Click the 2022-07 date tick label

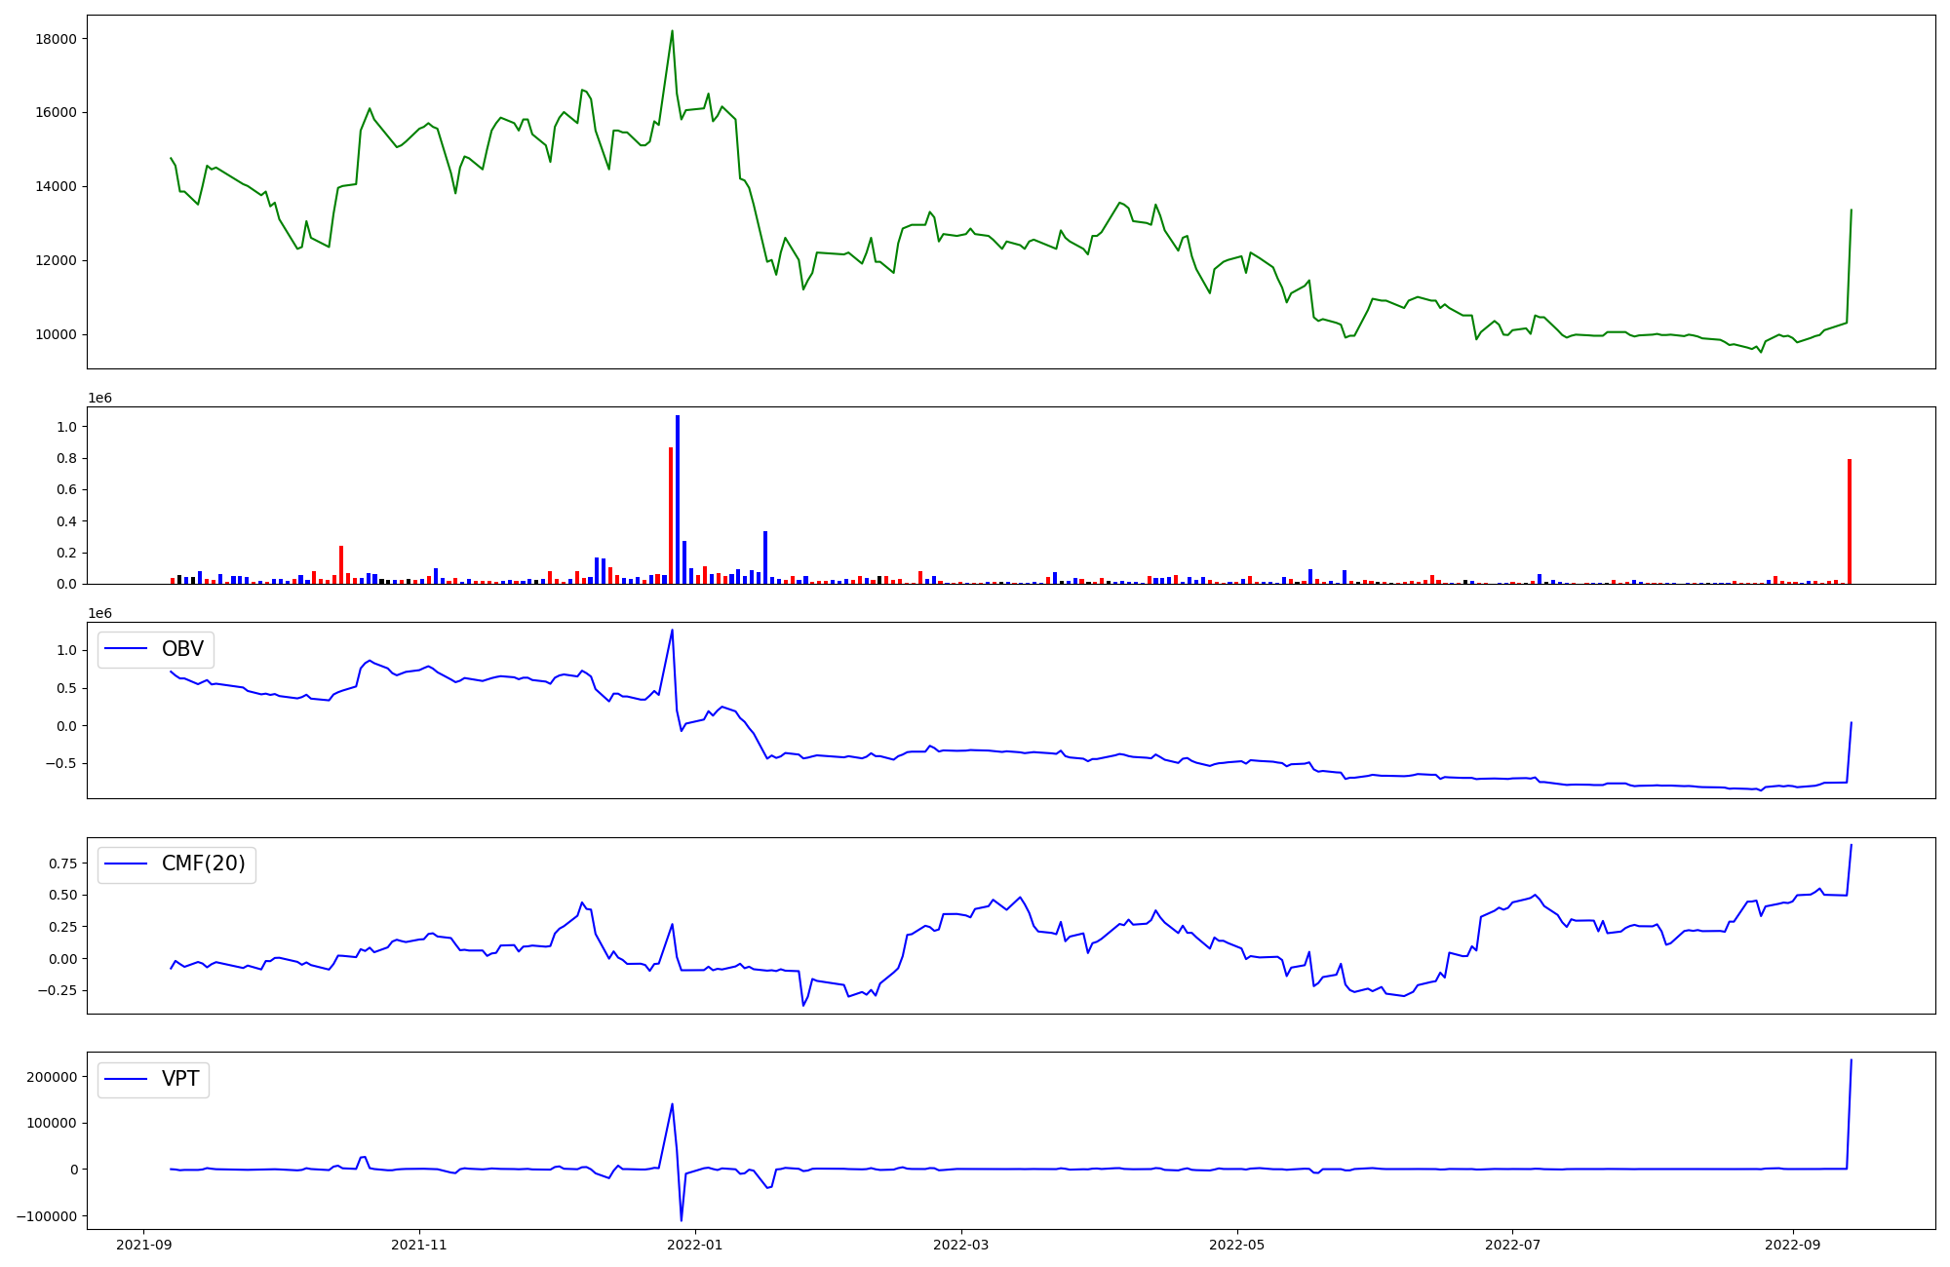(x=1512, y=1245)
